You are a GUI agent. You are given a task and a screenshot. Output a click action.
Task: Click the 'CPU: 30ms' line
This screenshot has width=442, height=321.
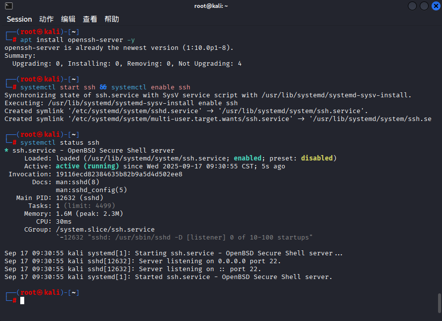point(54,221)
